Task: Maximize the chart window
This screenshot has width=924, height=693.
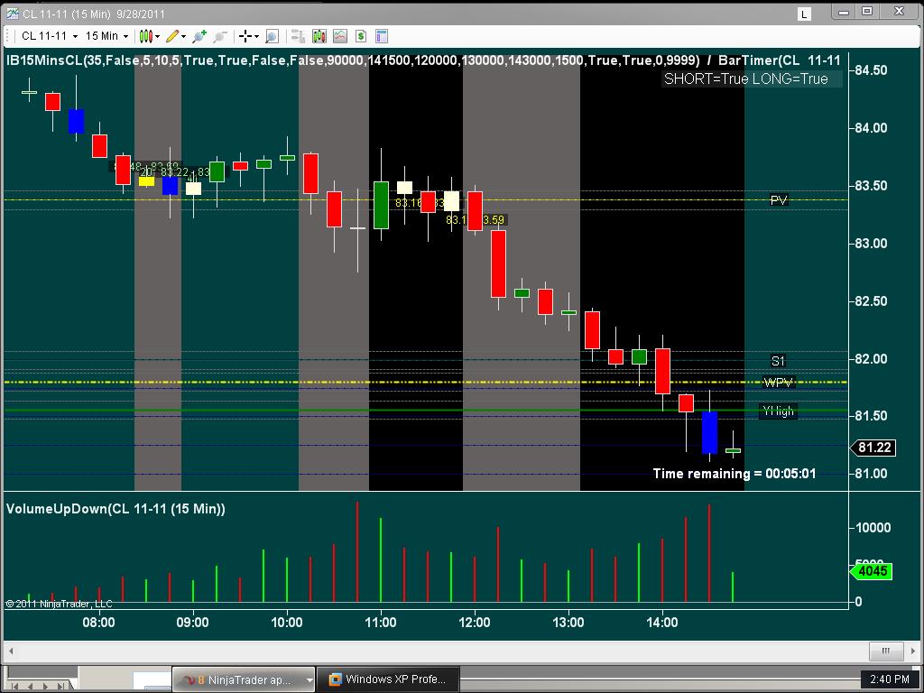Action: [x=867, y=12]
